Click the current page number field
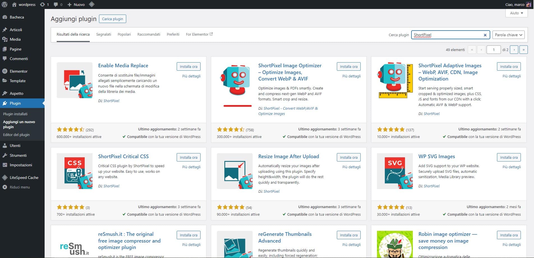Viewport: 534px width, 258px height. click(x=494, y=50)
